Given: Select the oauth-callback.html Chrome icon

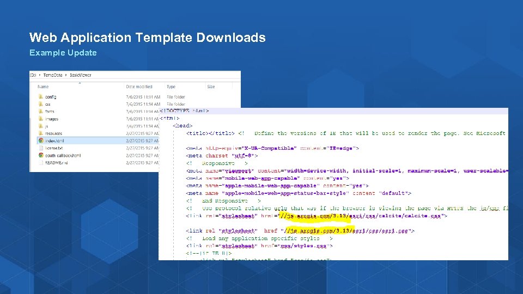Looking at the screenshot, I should [41, 155].
